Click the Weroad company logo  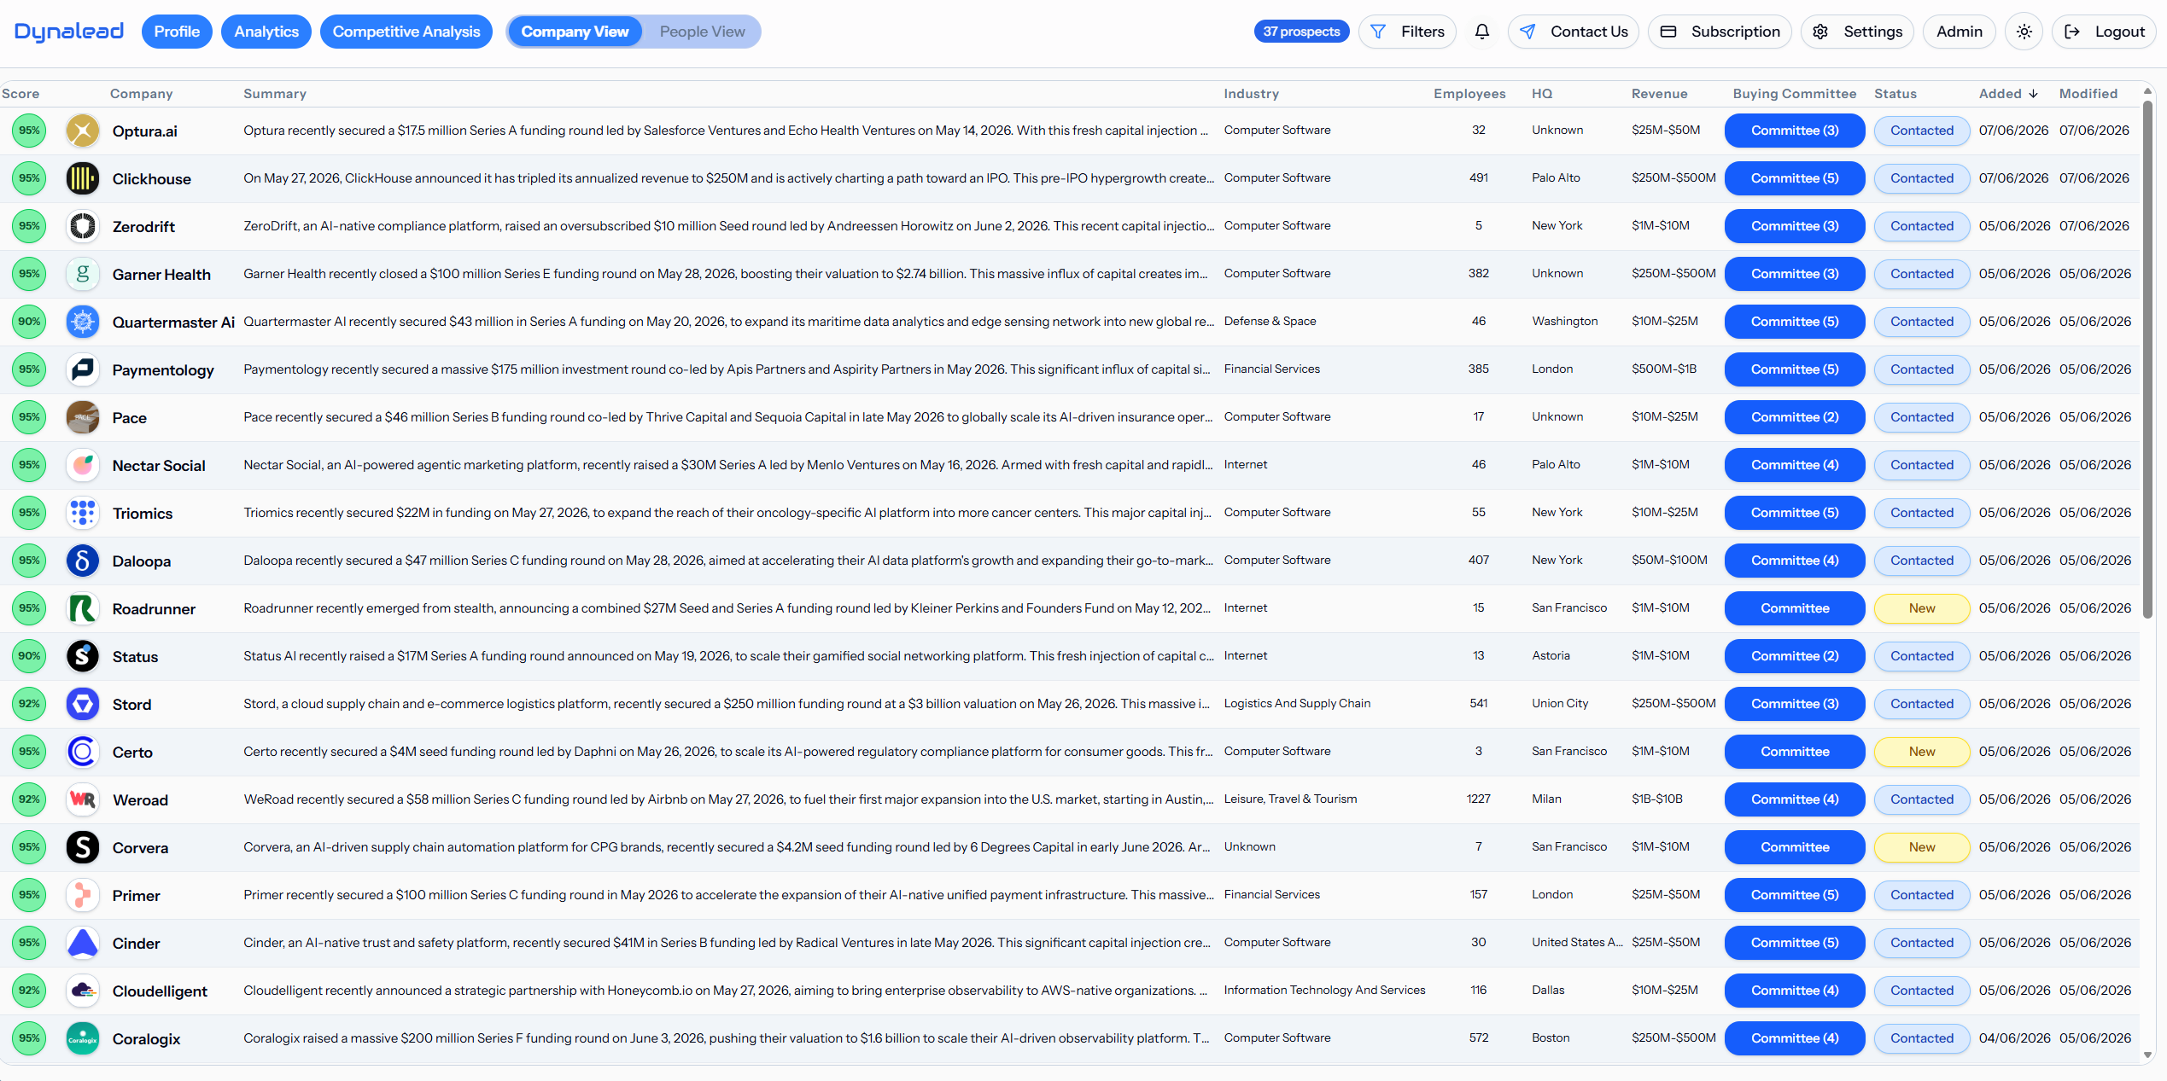coord(83,799)
